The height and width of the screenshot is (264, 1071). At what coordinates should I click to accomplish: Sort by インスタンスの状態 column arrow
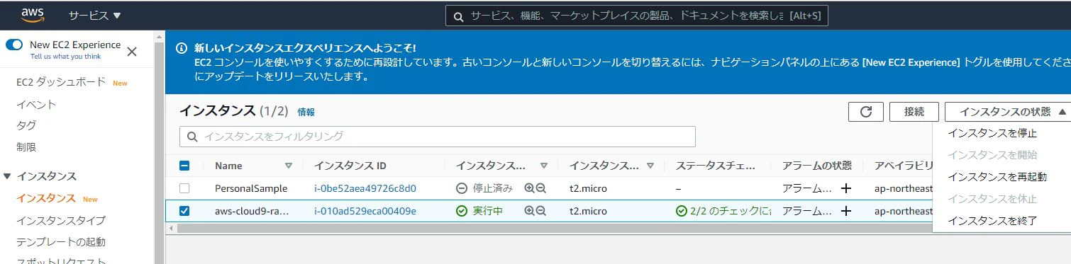pos(544,166)
